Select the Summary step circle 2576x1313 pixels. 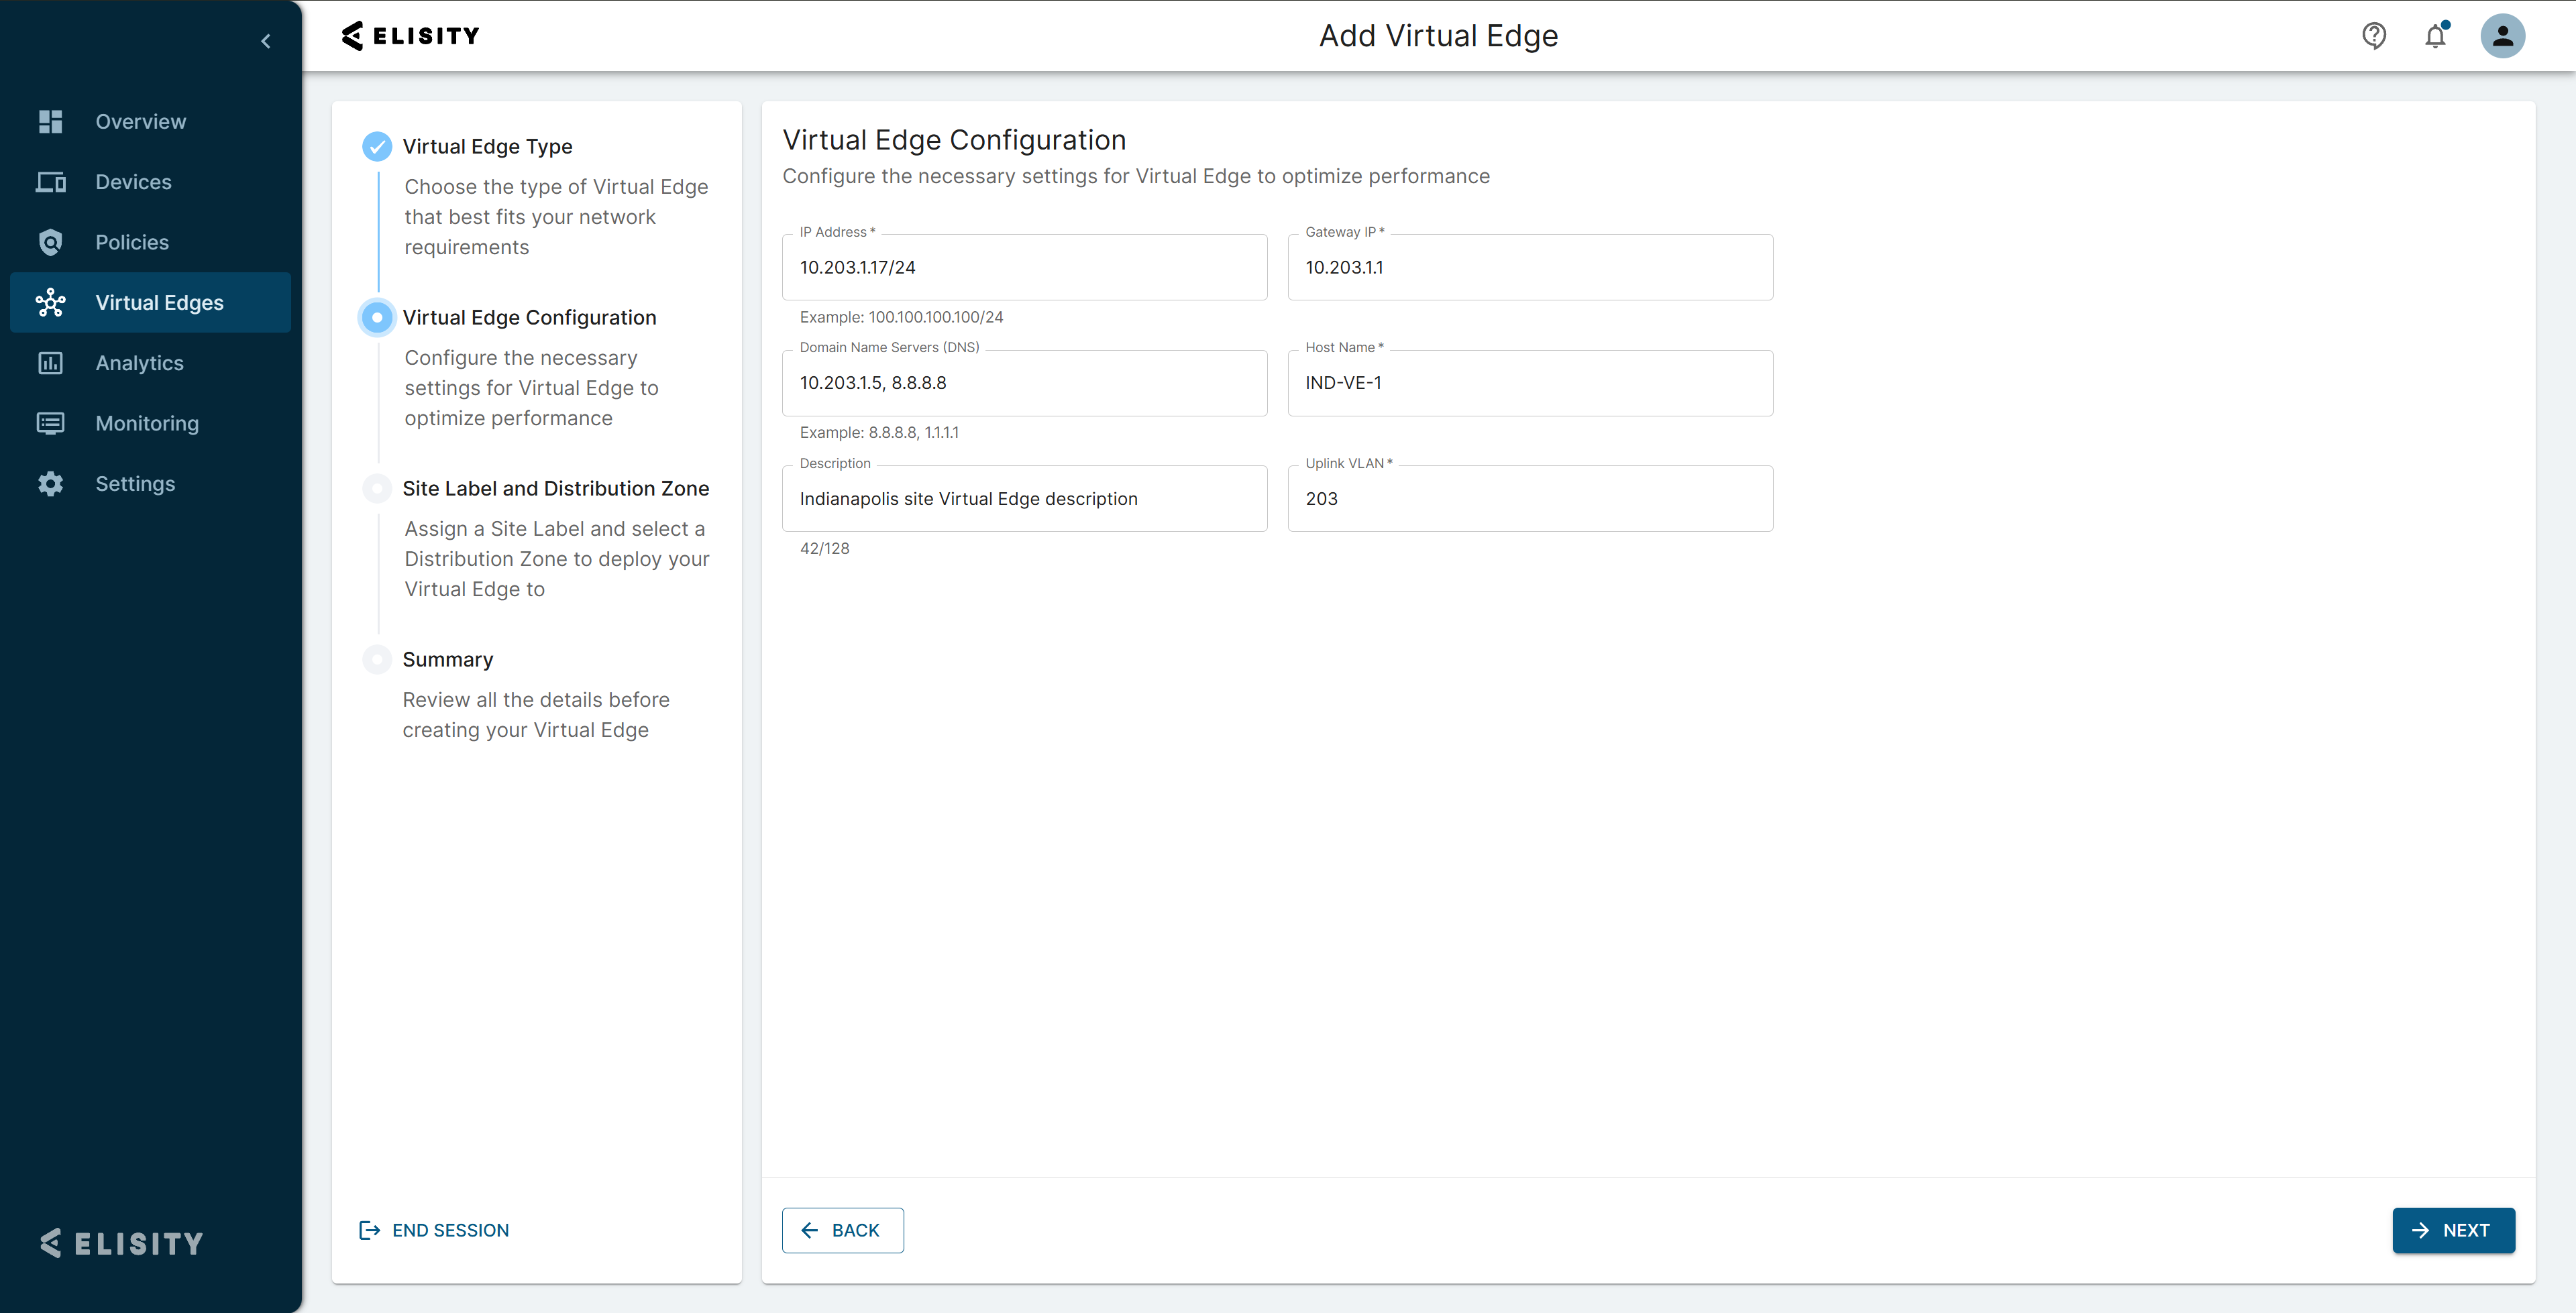(377, 659)
